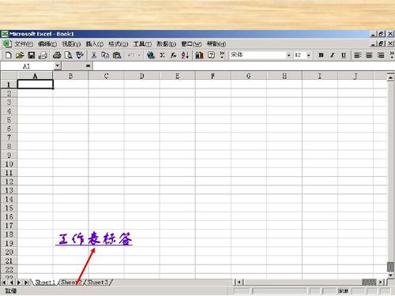Launch the Chart Wizard icon
The image size is (395, 296).
(199, 55)
